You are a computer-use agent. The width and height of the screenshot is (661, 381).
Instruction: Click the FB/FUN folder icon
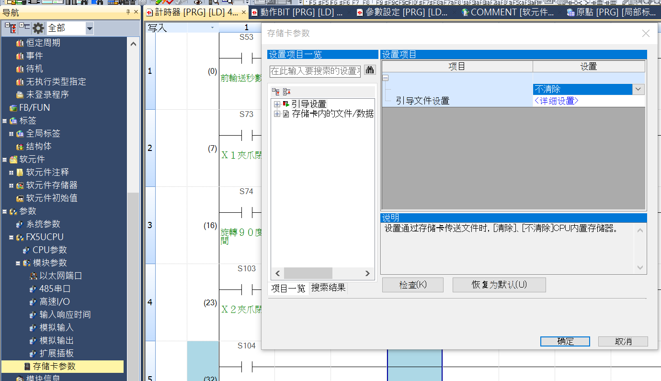pos(12,108)
